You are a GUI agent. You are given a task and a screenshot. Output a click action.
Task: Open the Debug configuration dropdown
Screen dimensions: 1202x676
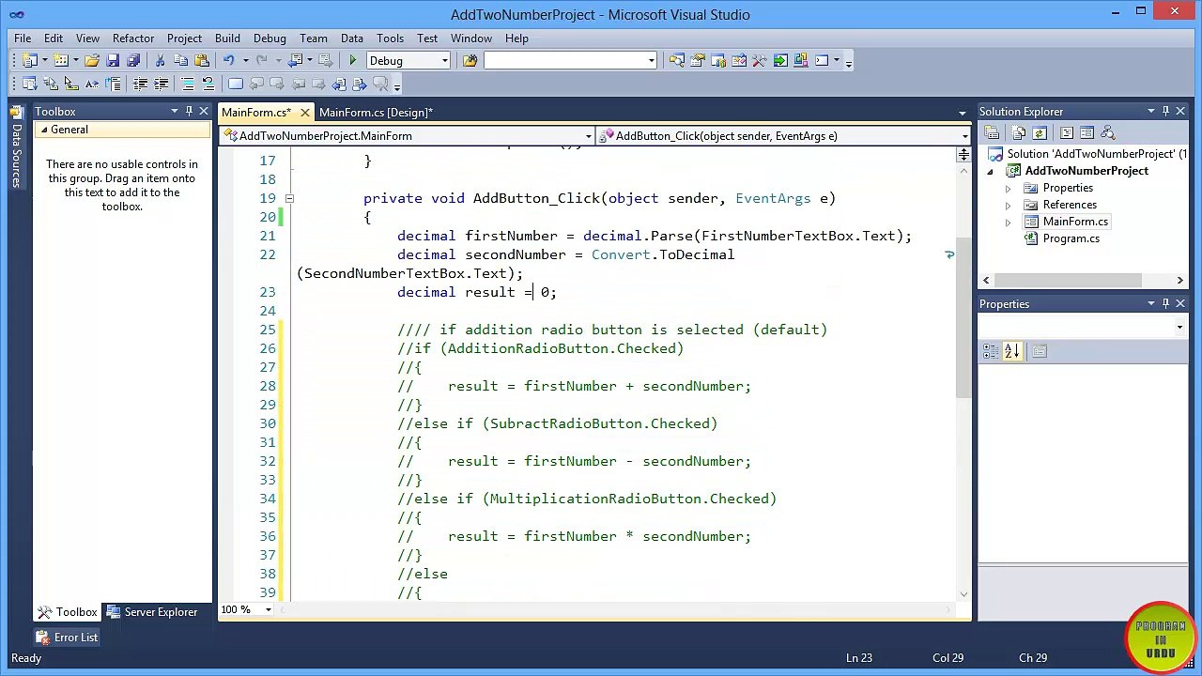(445, 60)
